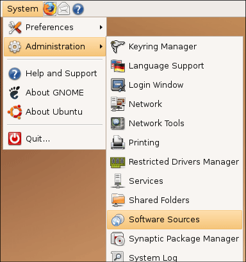
Task: Click the Help and Support question-mark icon
Action: [15, 74]
